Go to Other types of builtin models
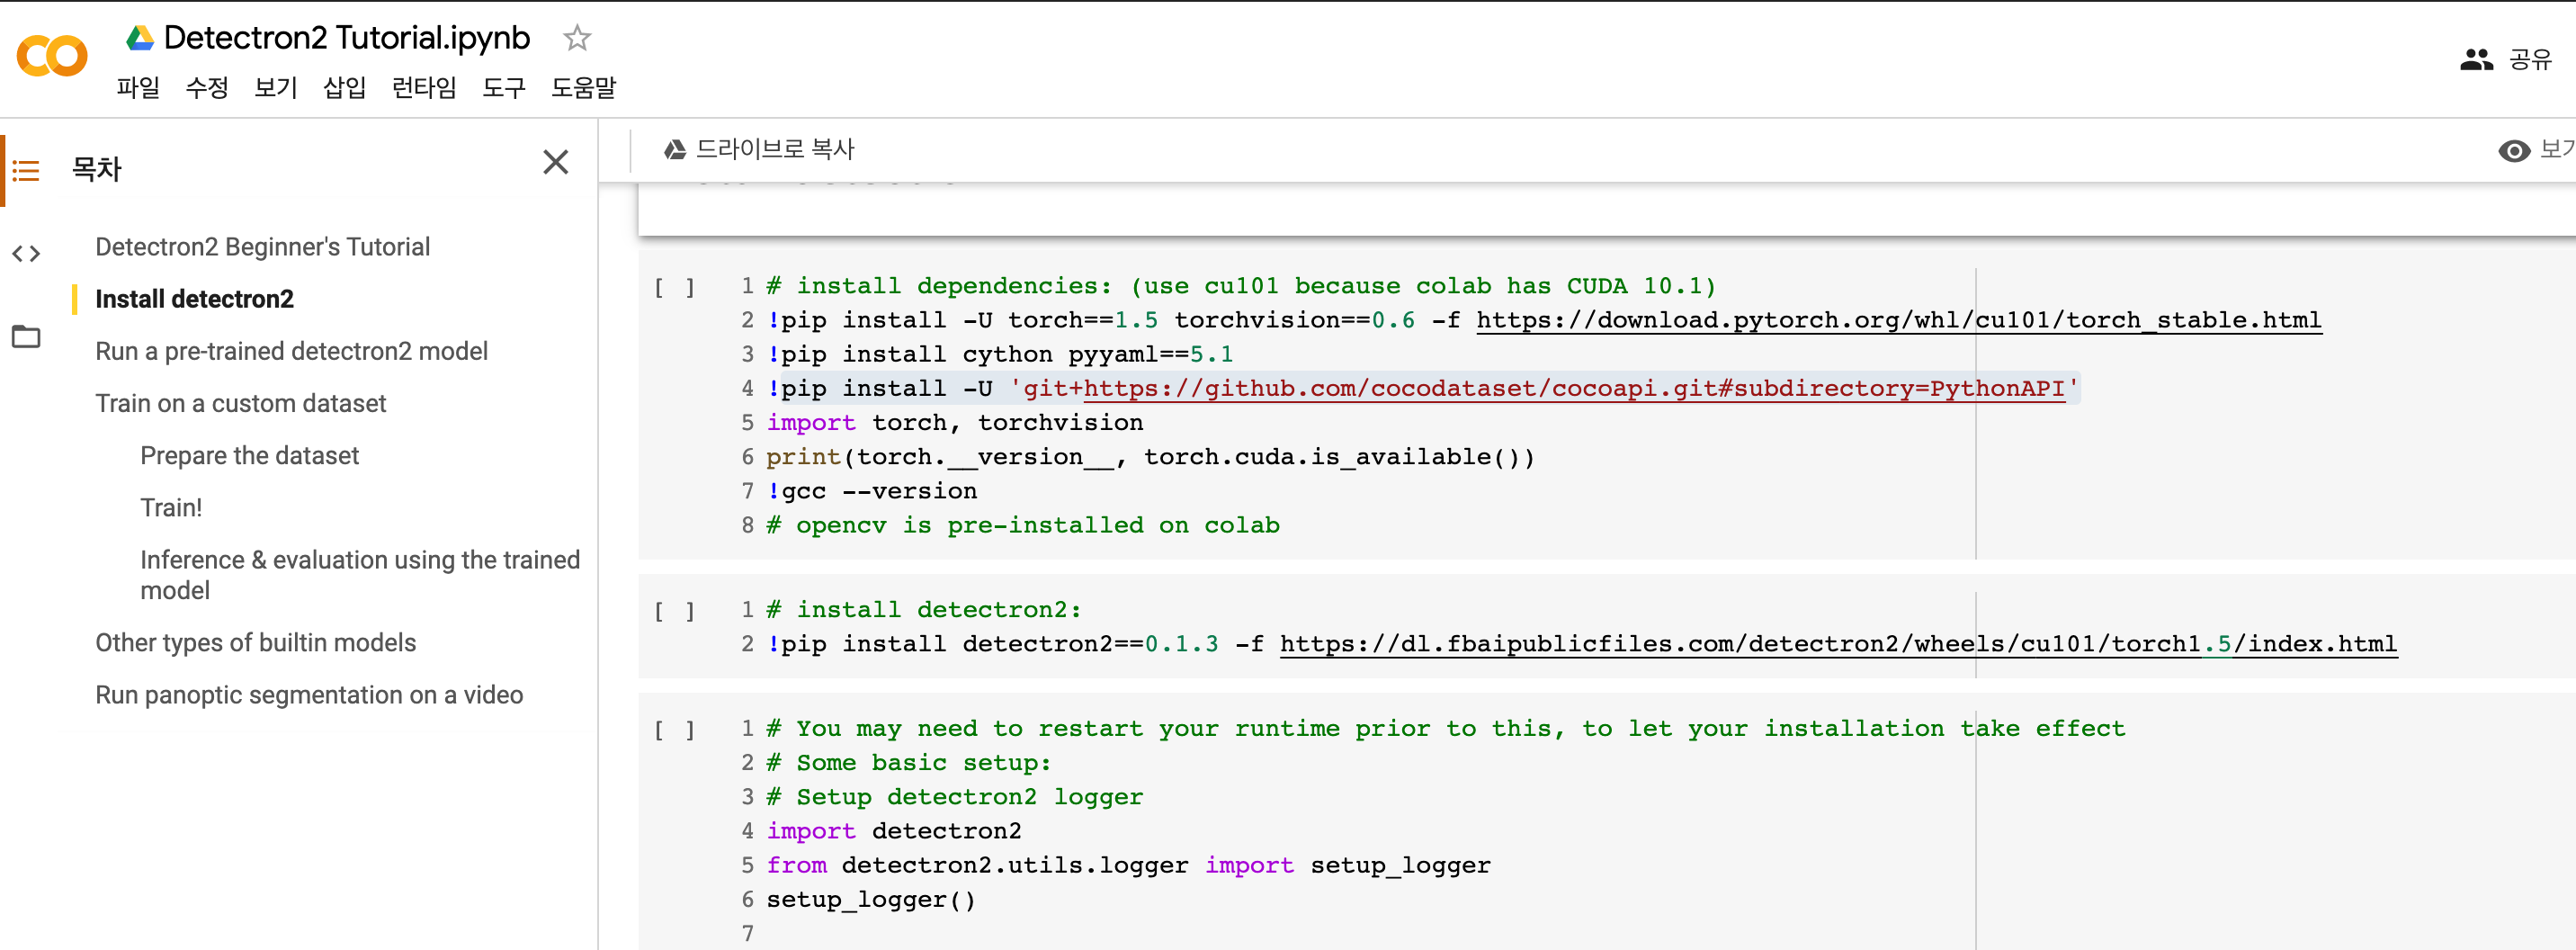 click(x=255, y=642)
